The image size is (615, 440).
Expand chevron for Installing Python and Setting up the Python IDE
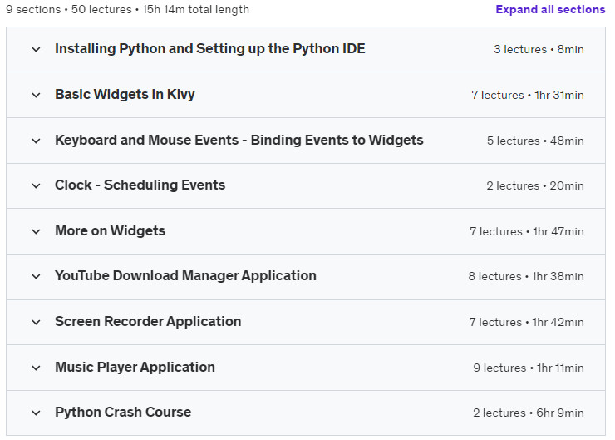point(36,49)
